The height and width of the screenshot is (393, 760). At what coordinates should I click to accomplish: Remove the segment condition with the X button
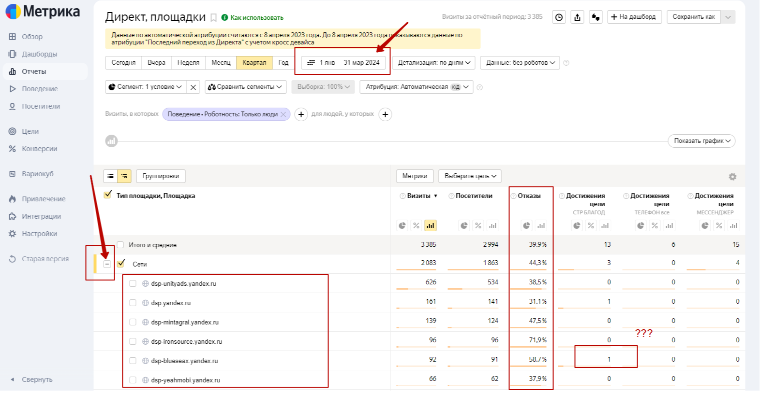(193, 87)
